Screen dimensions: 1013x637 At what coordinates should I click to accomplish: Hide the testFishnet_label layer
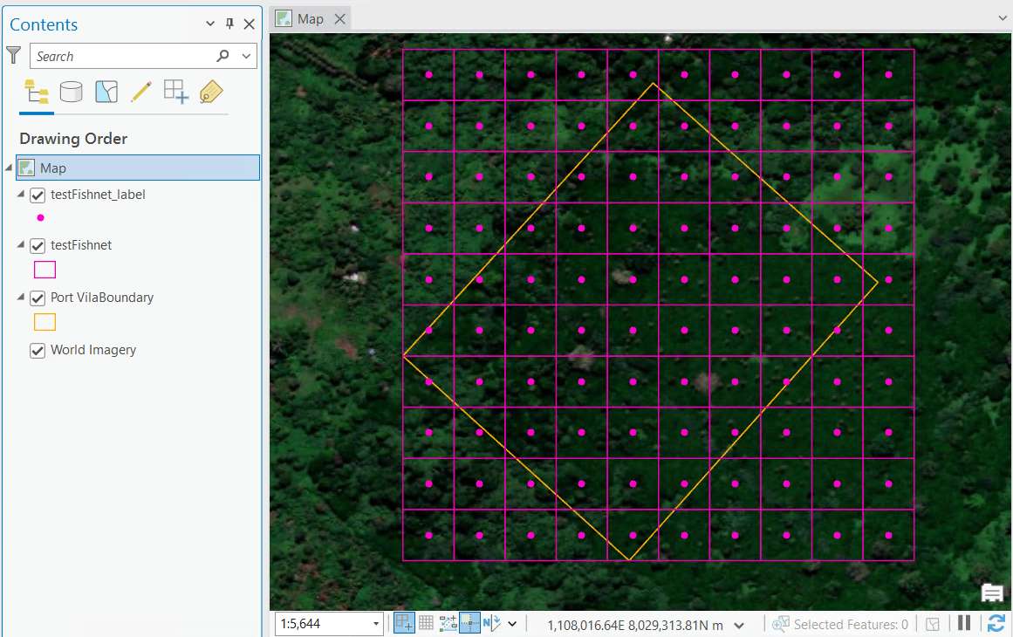click(x=37, y=195)
